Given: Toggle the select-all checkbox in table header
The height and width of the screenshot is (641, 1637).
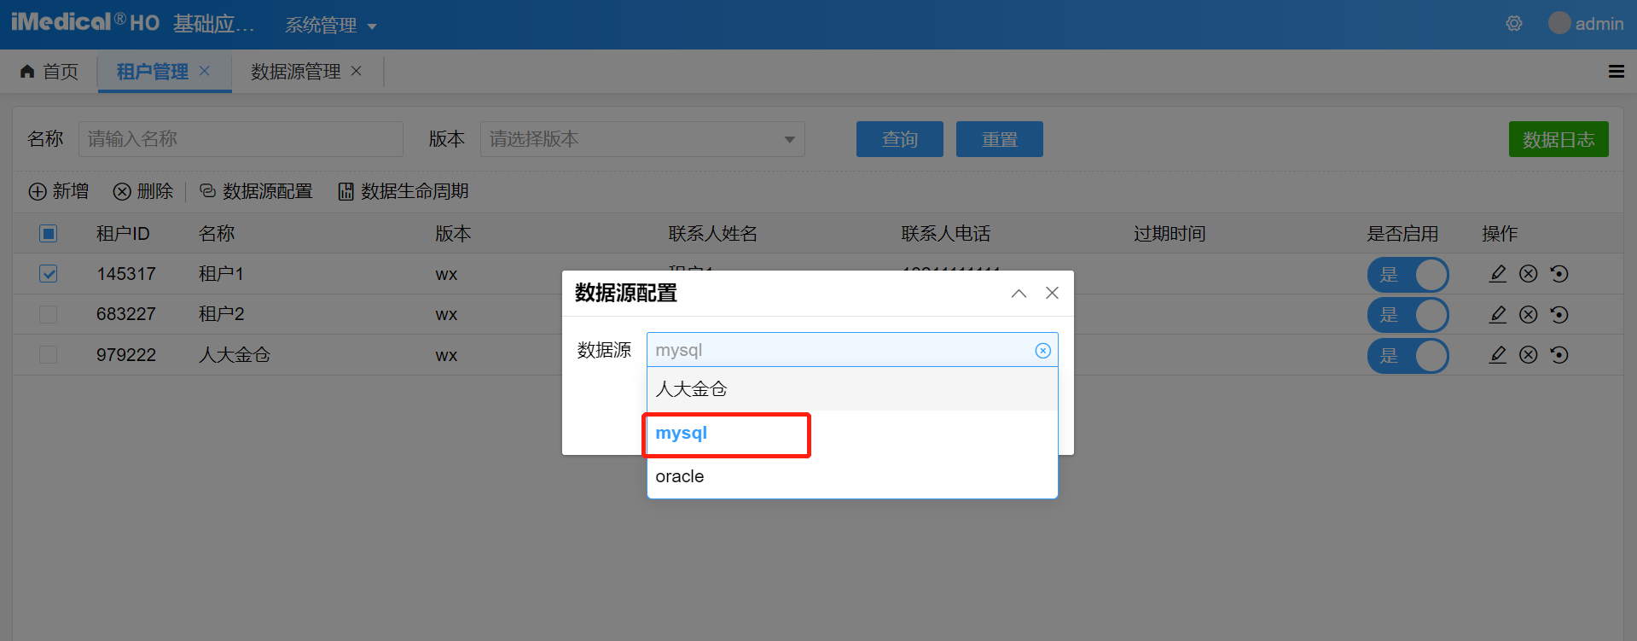Looking at the screenshot, I should [49, 234].
